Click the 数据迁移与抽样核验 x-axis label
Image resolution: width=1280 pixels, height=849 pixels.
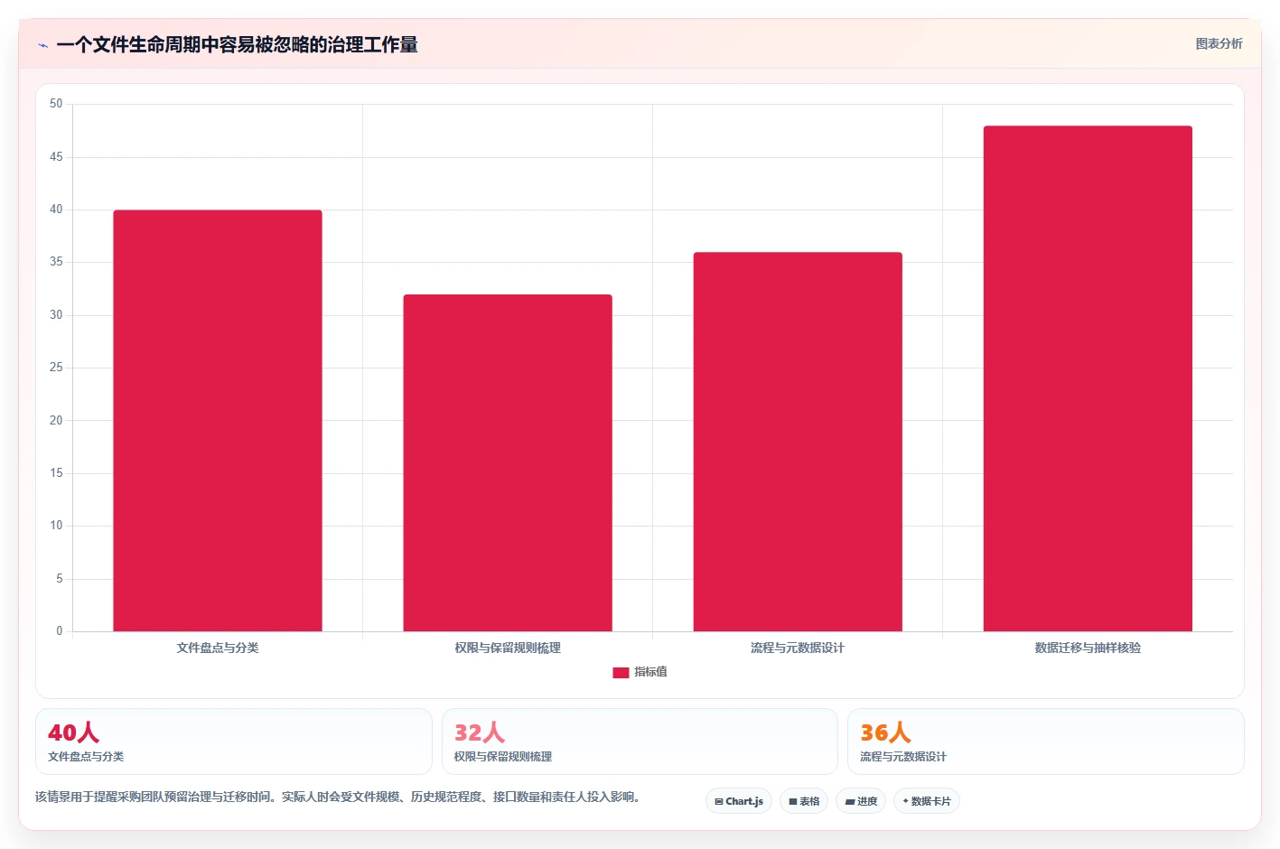tap(1088, 648)
